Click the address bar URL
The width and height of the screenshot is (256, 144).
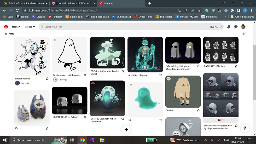[62, 10]
